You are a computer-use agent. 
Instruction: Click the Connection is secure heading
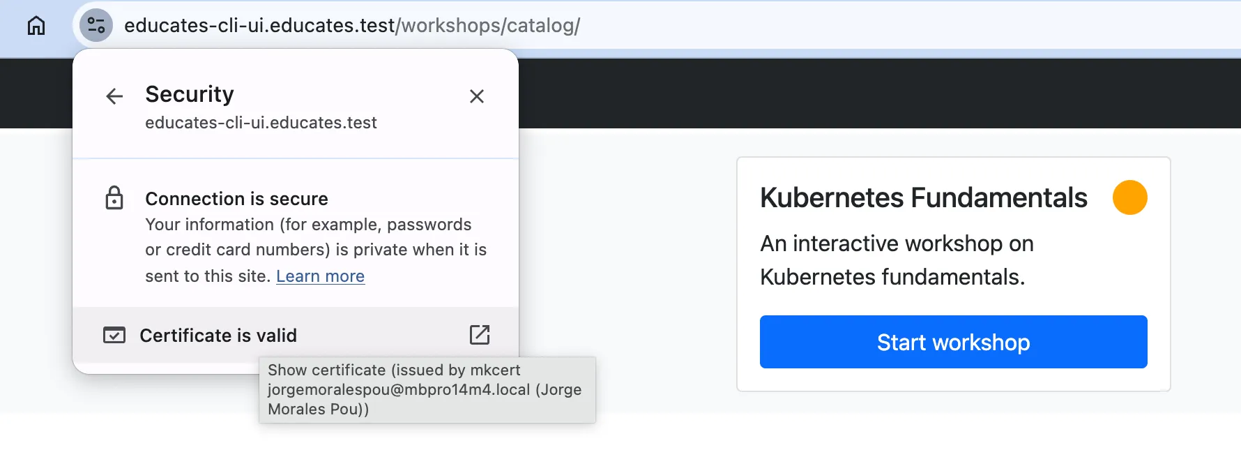[236, 199]
